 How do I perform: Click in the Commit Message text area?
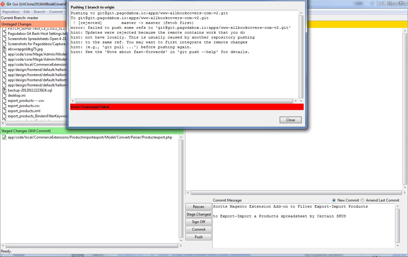click(303, 225)
